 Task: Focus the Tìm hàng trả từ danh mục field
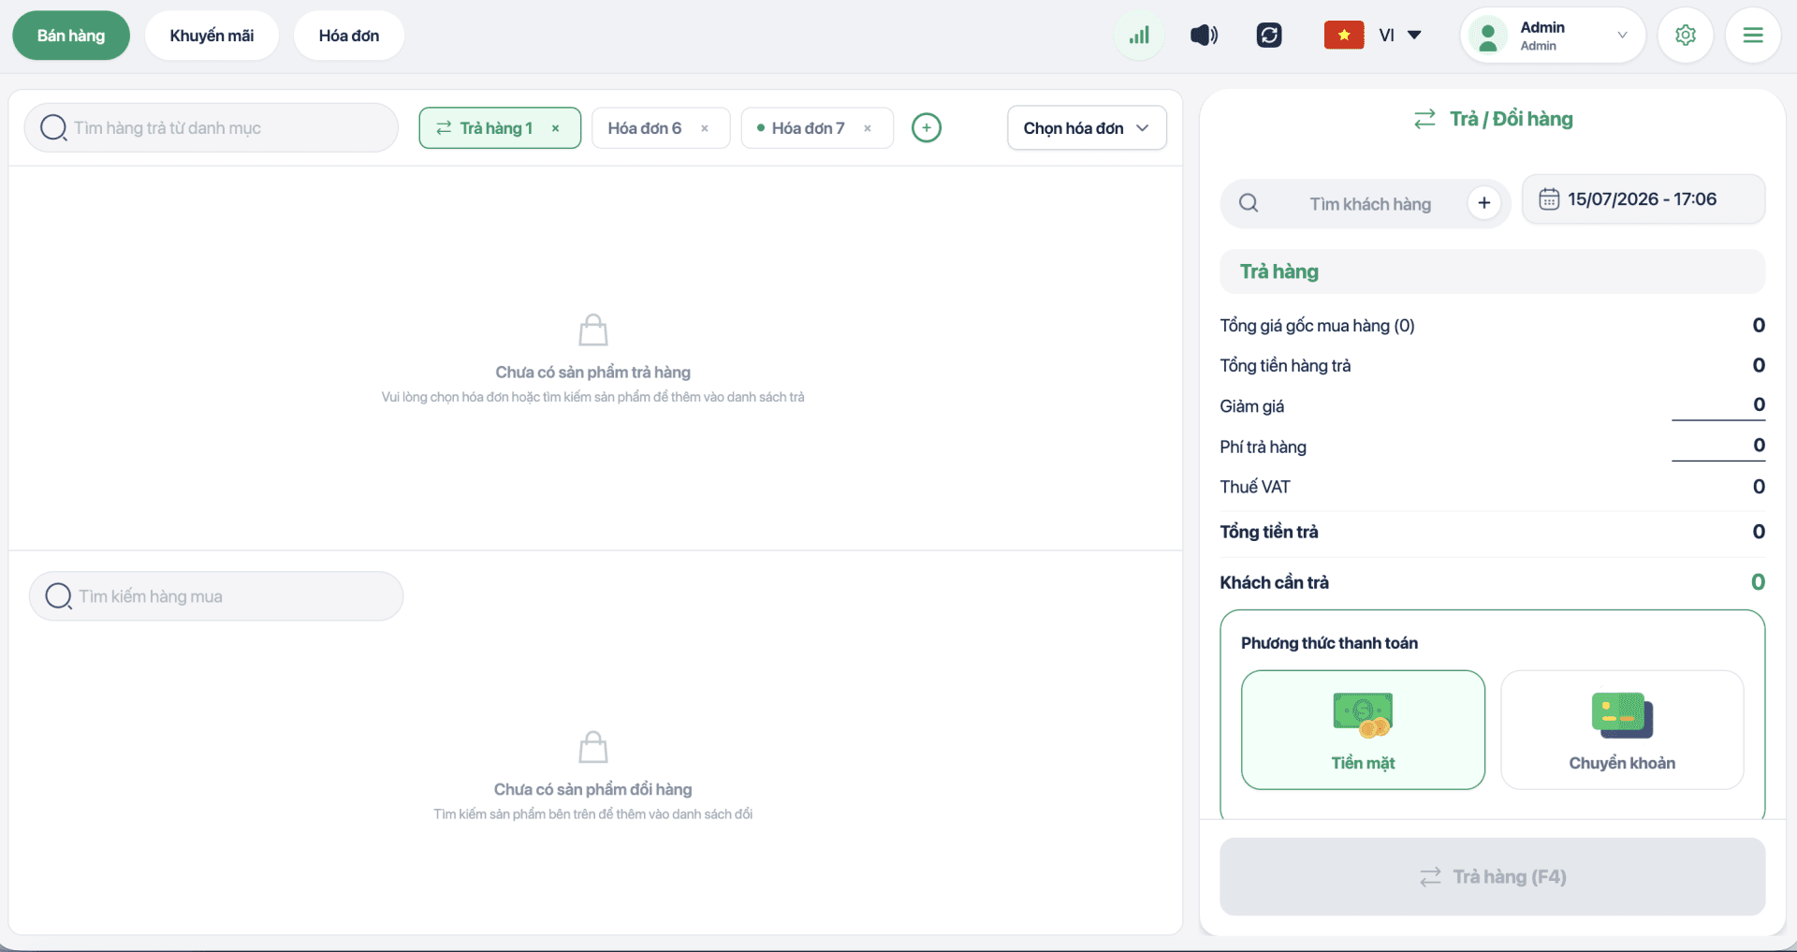click(x=212, y=127)
